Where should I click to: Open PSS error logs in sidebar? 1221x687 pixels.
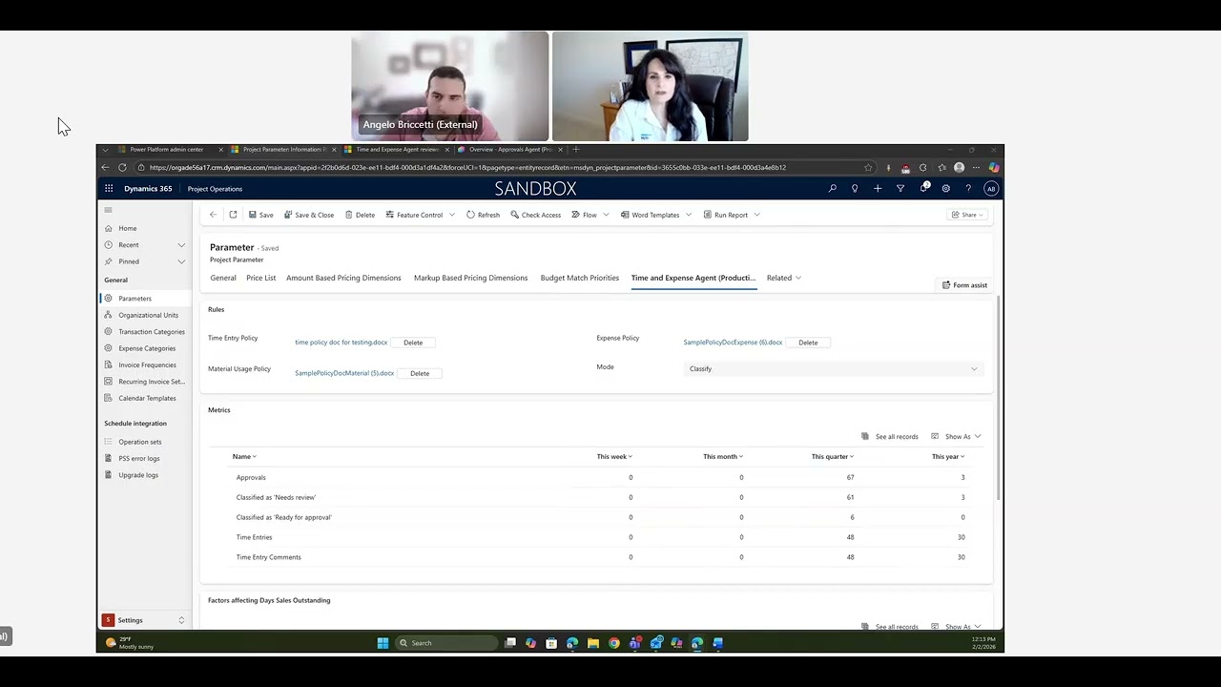click(139, 458)
